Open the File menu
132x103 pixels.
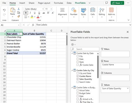point(4,3)
